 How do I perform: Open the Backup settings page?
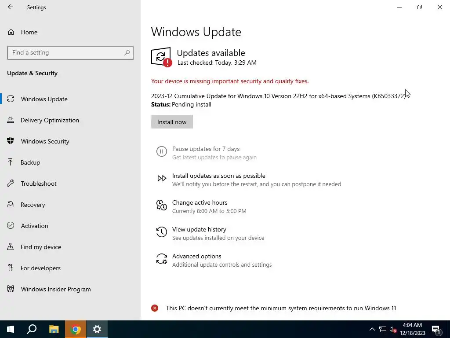[x=70, y=162]
